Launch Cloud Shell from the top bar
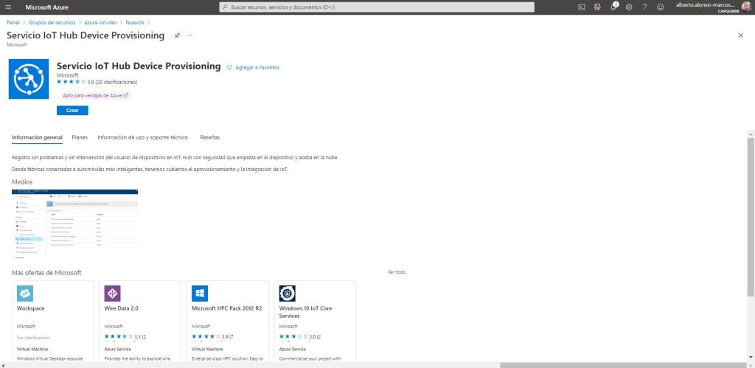This screenshot has width=755, height=368. coord(581,7)
